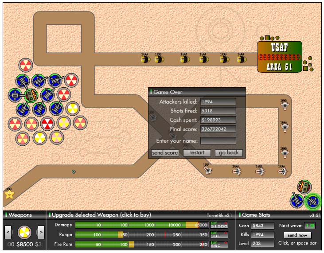Image resolution: width=324 pixels, height=253 pixels.
Task: Click the first yellow attacker on top path
Action: coord(145,59)
